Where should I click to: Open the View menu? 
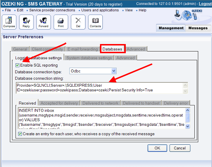(x=129, y=10)
